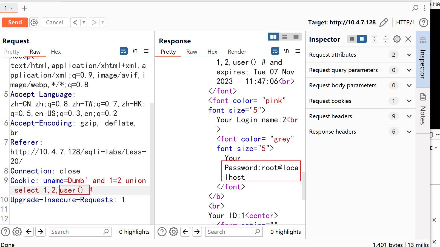Open help icon under Request panel
Screen dimensions: 440x247
point(5,232)
